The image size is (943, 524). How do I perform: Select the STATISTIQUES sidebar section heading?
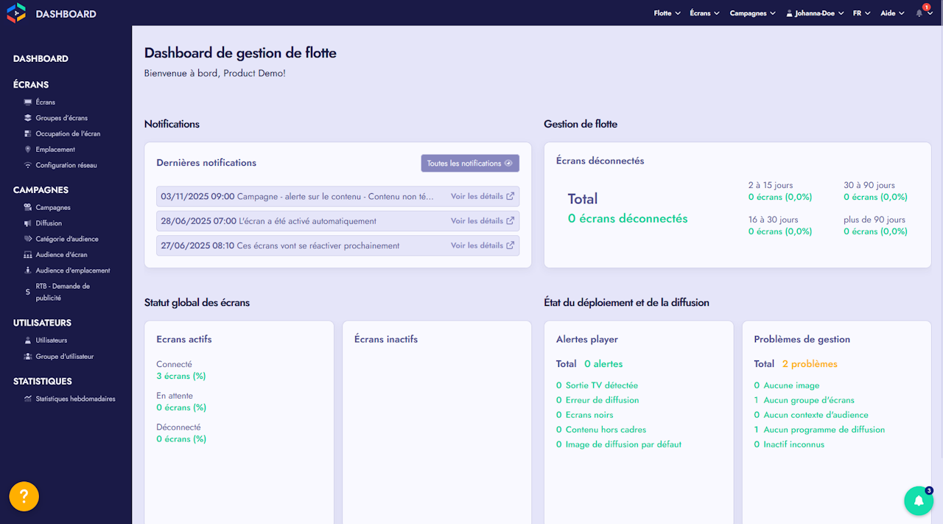tap(43, 381)
